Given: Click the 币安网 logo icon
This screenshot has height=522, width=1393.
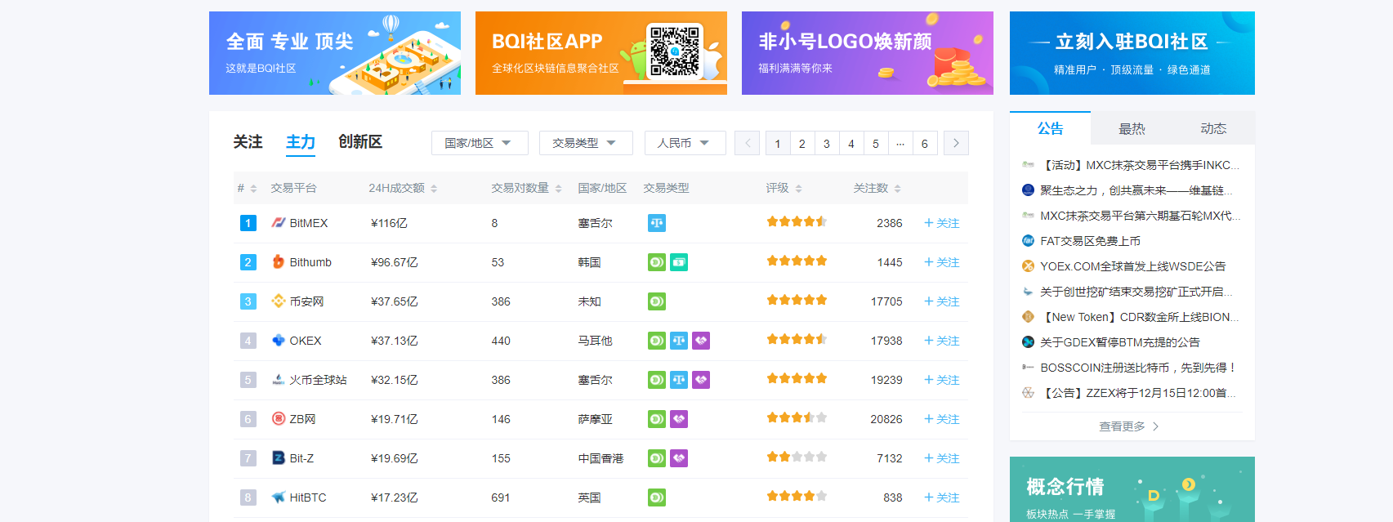Looking at the screenshot, I should pos(279,301).
